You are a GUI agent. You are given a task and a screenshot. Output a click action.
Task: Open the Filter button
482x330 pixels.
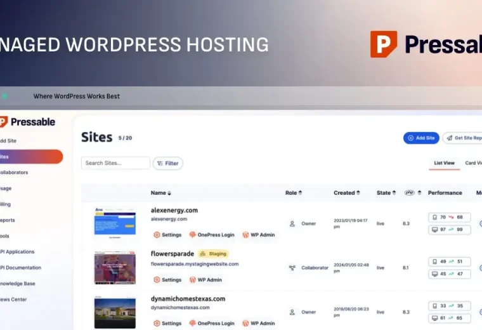pos(168,163)
